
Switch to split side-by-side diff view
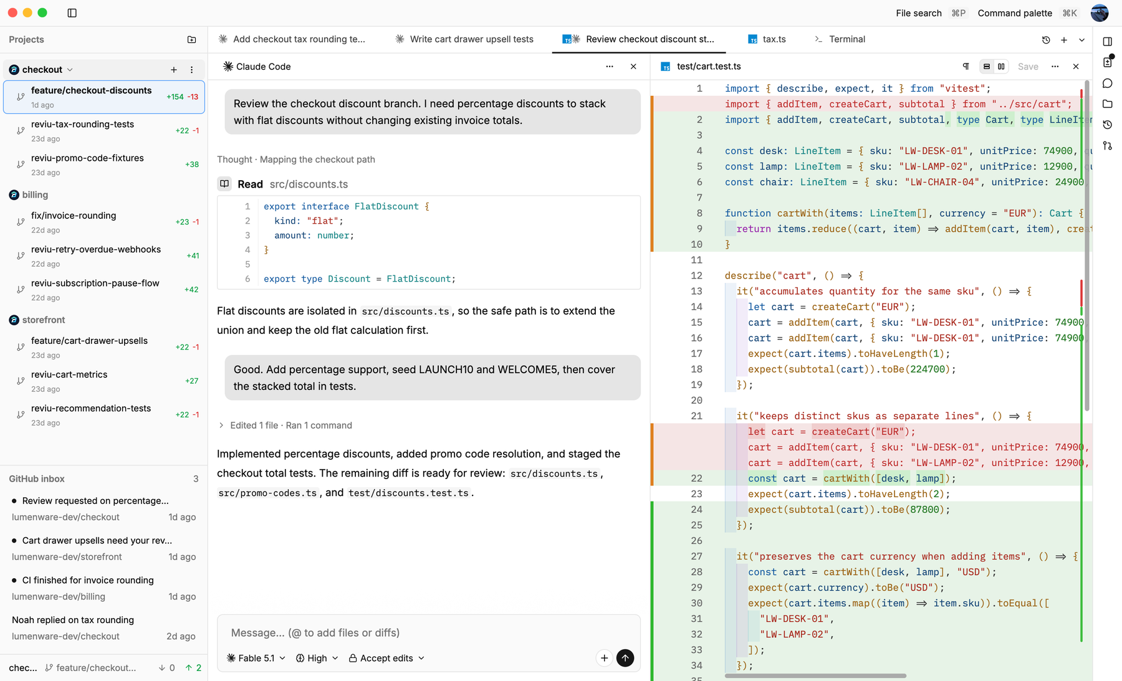click(1001, 67)
